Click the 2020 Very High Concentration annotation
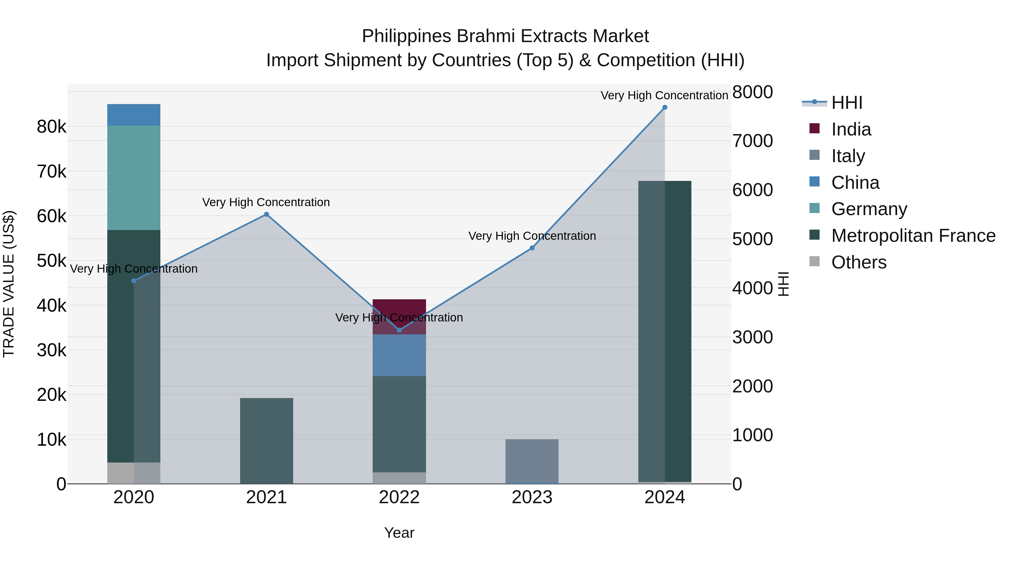Viewport: 1011px width, 568px height. pyautogui.click(x=134, y=269)
